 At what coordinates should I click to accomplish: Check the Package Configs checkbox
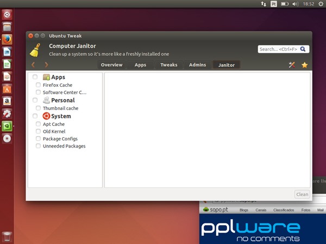tap(38, 138)
